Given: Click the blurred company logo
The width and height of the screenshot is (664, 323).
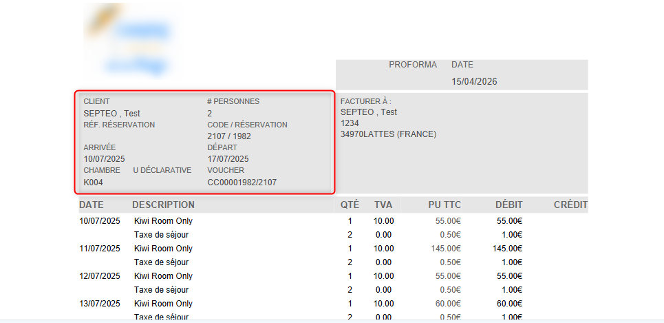Looking at the screenshot, I should (131, 40).
